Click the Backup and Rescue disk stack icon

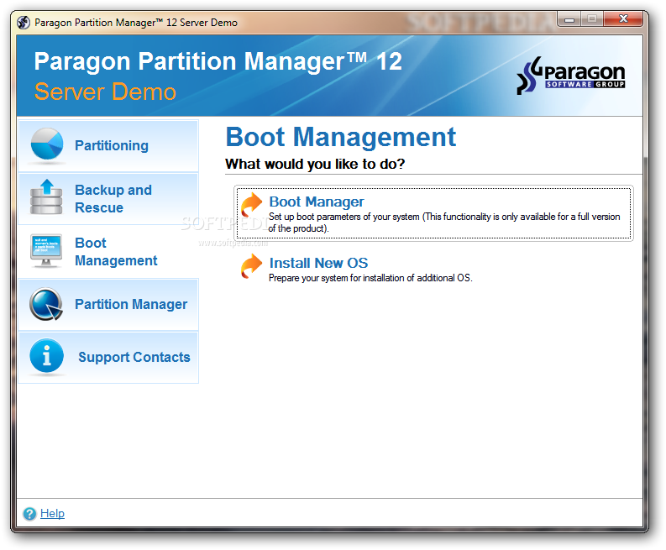[46, 196]
